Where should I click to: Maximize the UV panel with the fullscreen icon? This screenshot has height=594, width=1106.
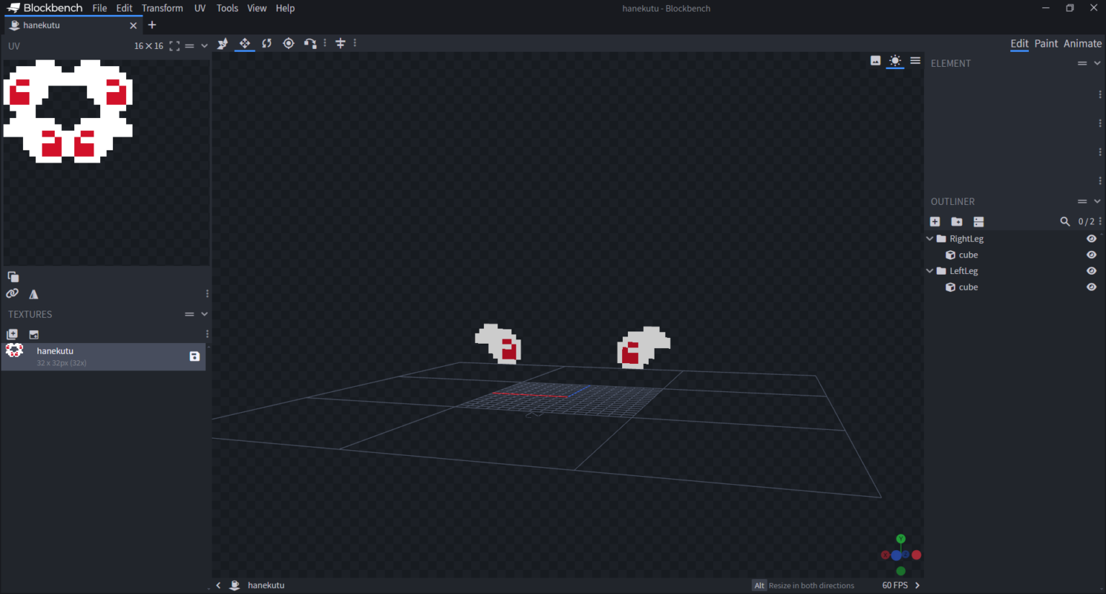174,45
